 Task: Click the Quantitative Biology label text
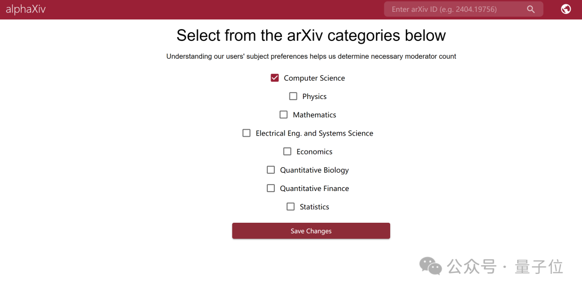pos(314,171)
